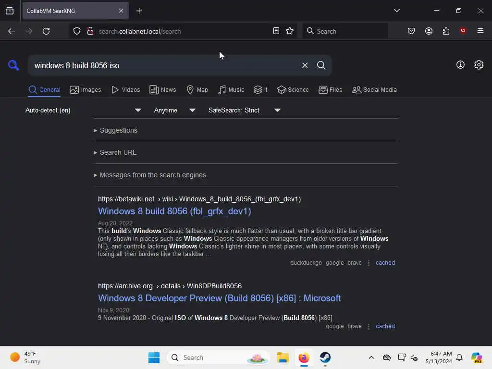Bookmark this page with star icon
The height and width of the screenshot is (369, 492).
[x=290, y=31]
